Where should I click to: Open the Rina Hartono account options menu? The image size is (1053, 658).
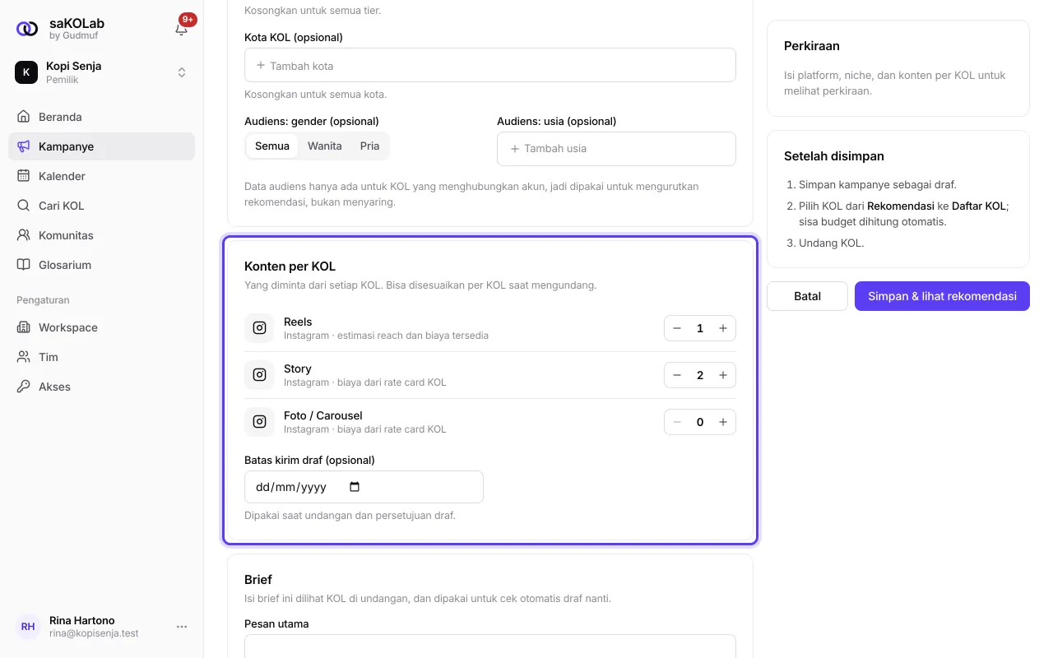coord(182,627)
